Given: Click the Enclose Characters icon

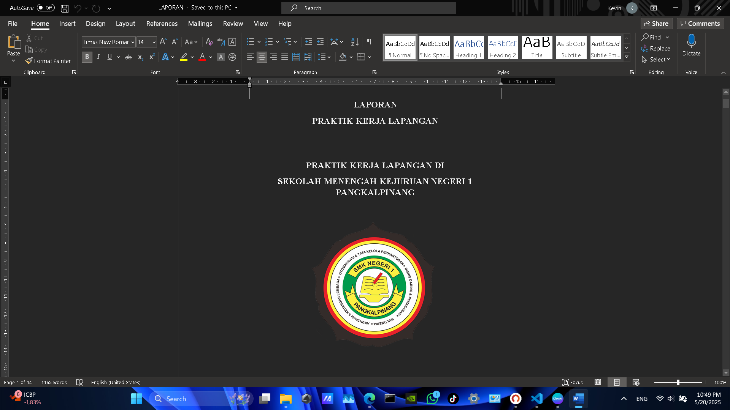Looking at the screenshot, I should click(232, 57).
